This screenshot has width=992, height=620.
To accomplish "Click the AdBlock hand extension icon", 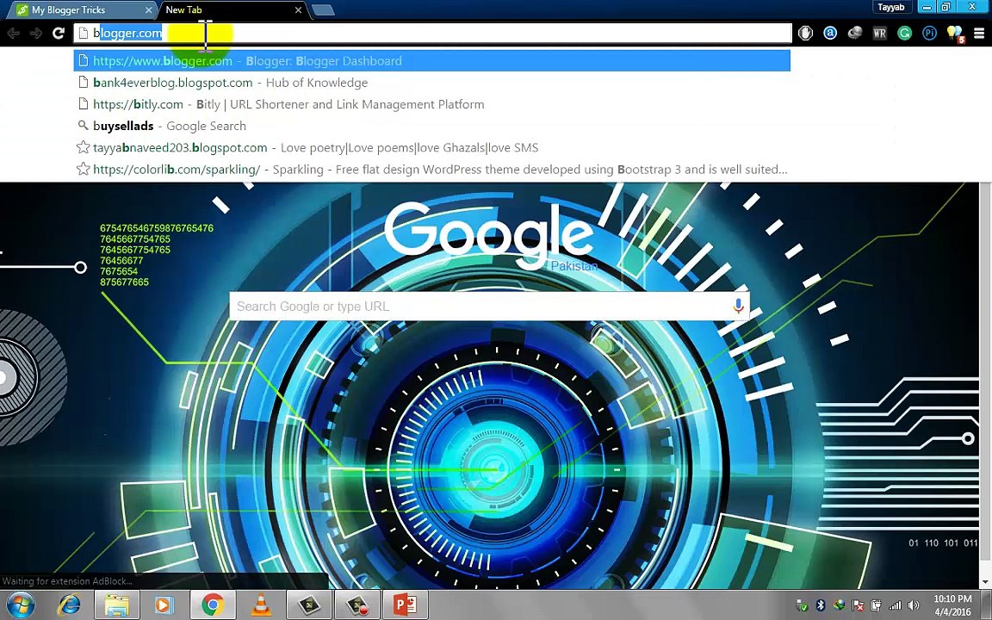I will pos(805,33).
